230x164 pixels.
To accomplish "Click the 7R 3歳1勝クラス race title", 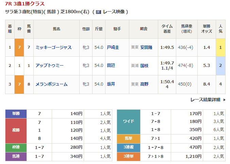I will coord(25,4).
